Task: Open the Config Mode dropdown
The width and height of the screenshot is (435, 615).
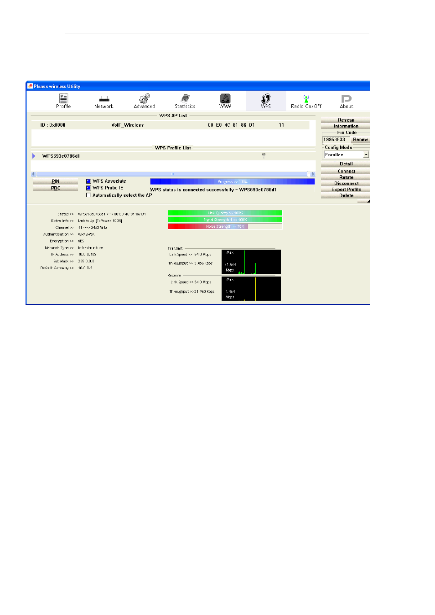Action: point(366,155)
